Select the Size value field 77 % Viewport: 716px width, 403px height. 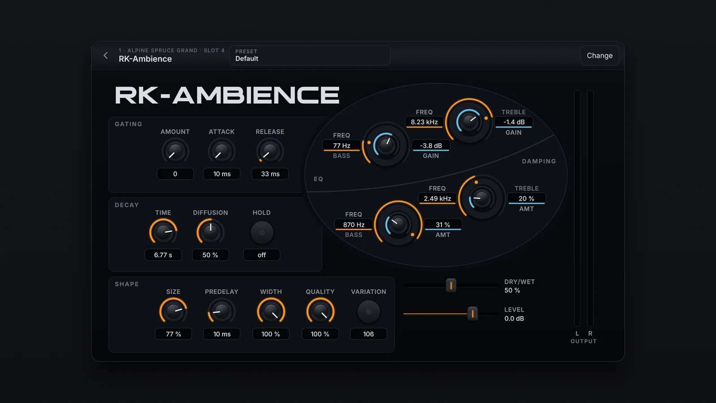[x=173, y=334]
